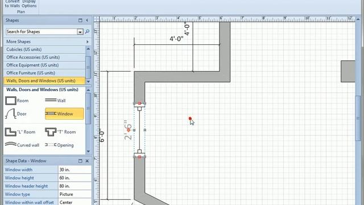Click the top red endpoint handle of the window
The height and width of the screenshot is (205, 364).
pos(139,103)
